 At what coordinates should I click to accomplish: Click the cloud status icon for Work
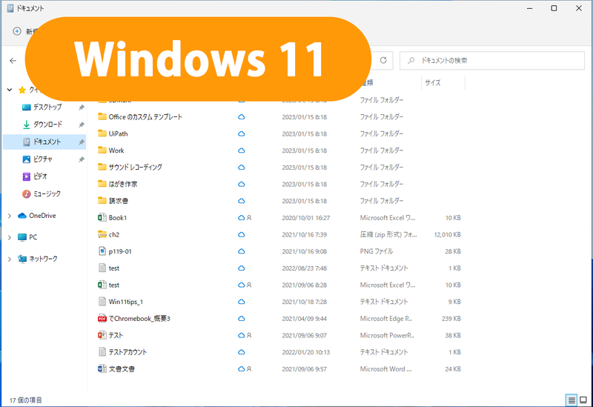[242, 150]
